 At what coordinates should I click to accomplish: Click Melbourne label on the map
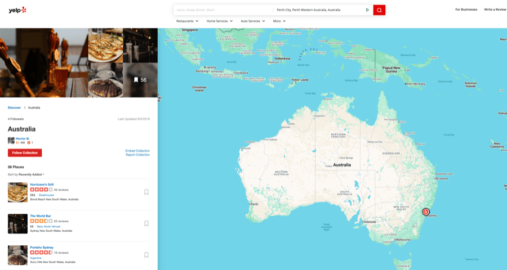point(403,240)
